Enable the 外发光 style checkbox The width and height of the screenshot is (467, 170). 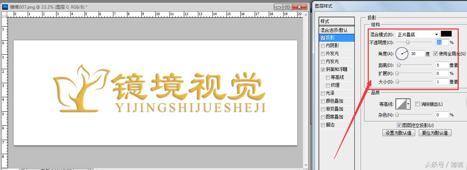coord(323,54)
